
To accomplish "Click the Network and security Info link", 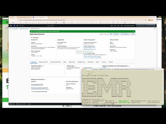I will 45,80.
